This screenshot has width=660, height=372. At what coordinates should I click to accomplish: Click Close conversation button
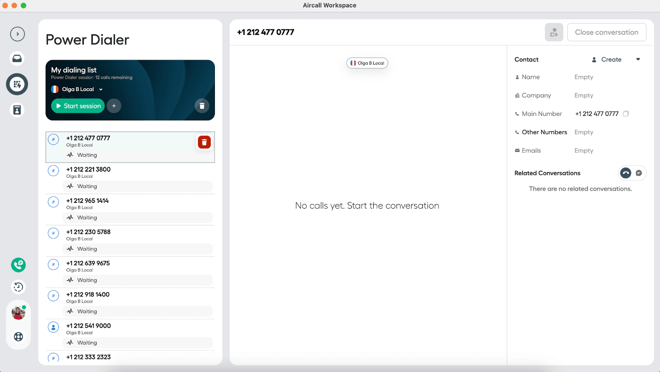point(606,32)
